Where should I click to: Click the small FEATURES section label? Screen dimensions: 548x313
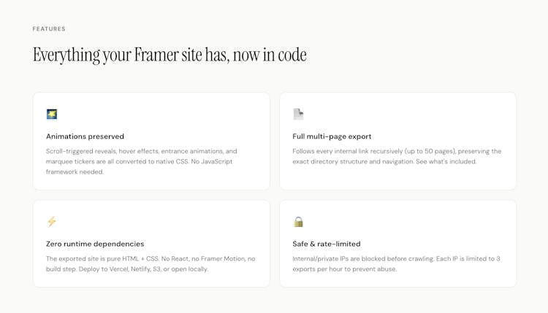[x=49, y=29]
